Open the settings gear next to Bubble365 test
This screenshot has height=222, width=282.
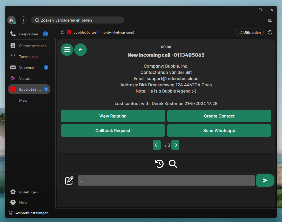(x=62, y=32)
